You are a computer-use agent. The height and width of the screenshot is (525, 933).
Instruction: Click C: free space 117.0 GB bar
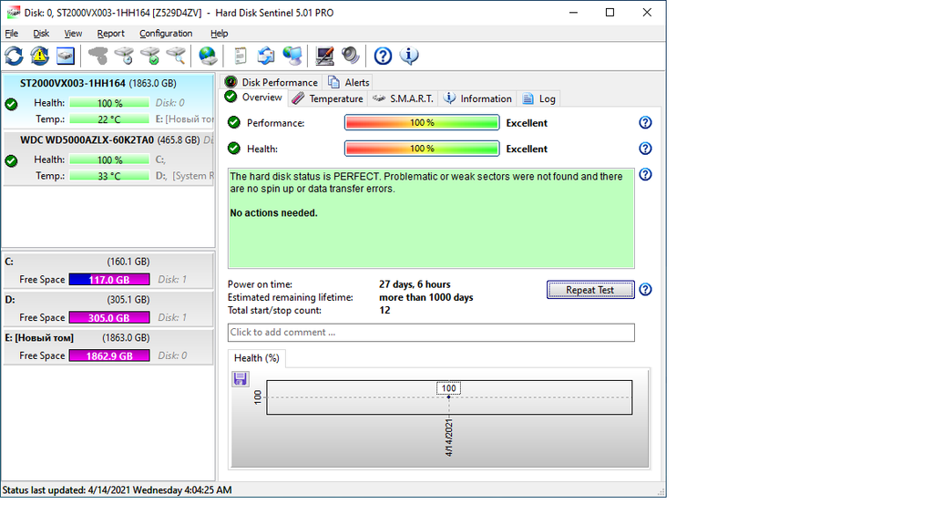click(x=109, y=280)
